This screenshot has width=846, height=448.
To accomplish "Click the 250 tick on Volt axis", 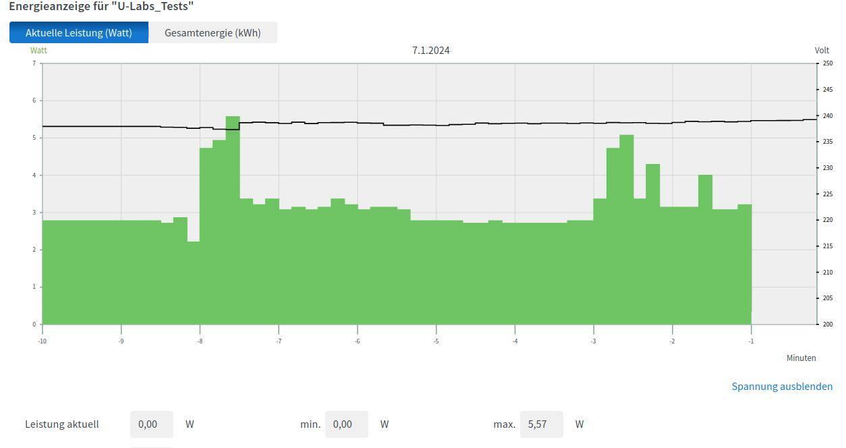I will coord(827,63).
